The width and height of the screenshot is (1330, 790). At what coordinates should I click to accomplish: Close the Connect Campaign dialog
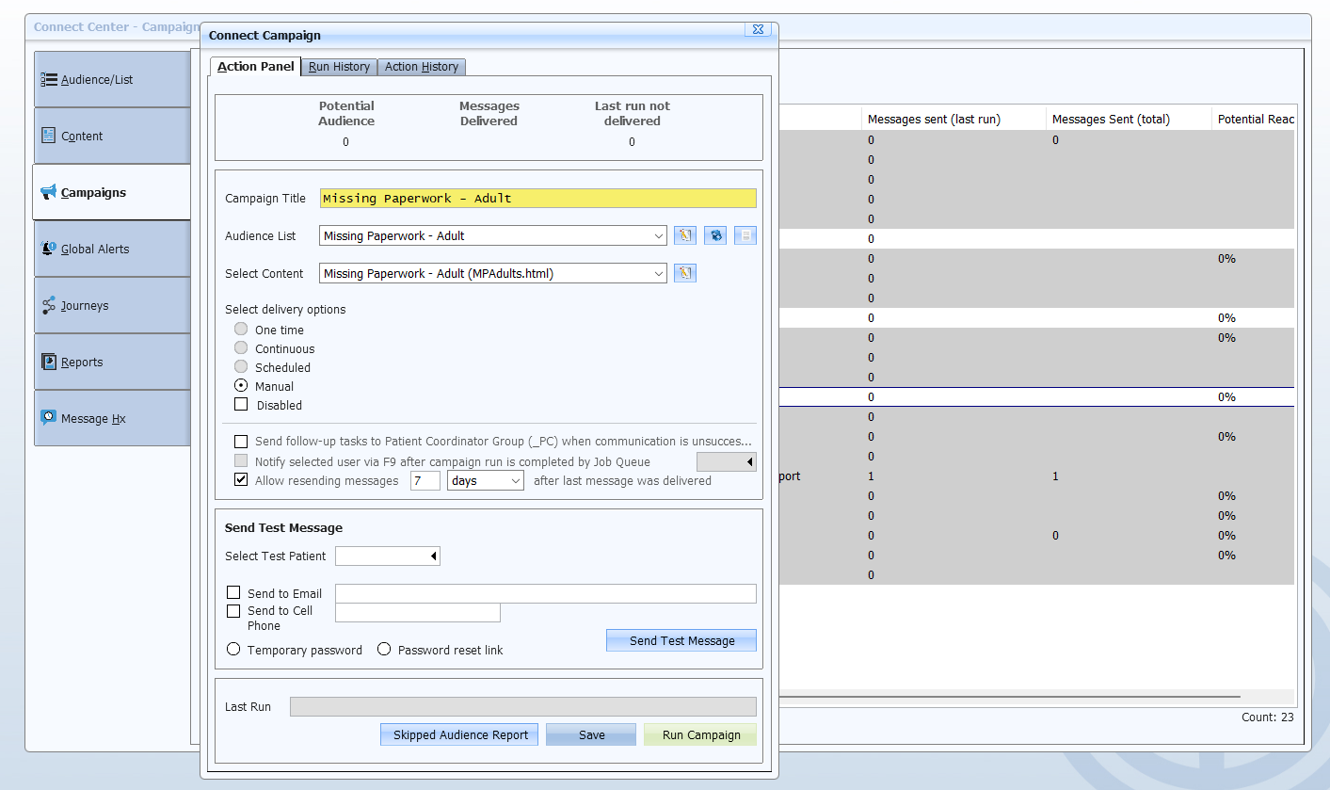tap(759, 29)
